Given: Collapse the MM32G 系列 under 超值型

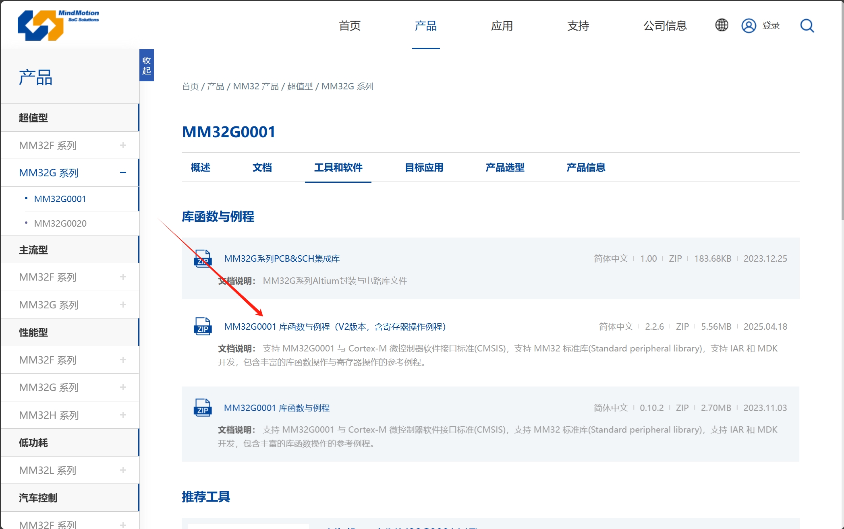Looking at the screenshot, I should tap(123, 173).
